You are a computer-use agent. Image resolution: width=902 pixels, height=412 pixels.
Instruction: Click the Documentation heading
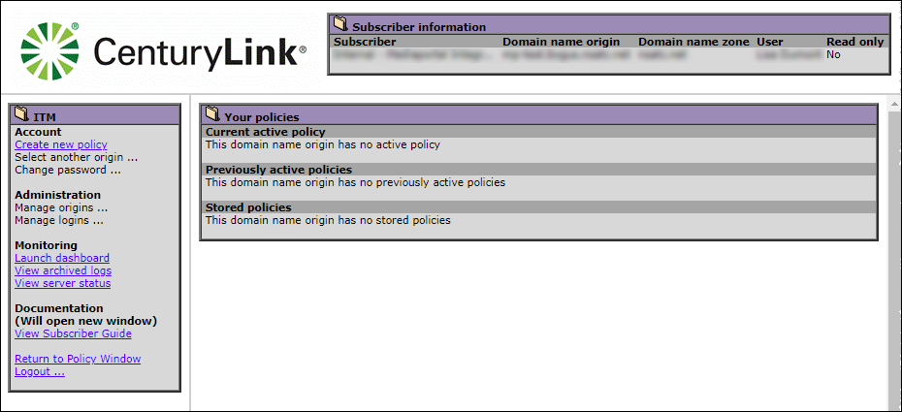59,308
